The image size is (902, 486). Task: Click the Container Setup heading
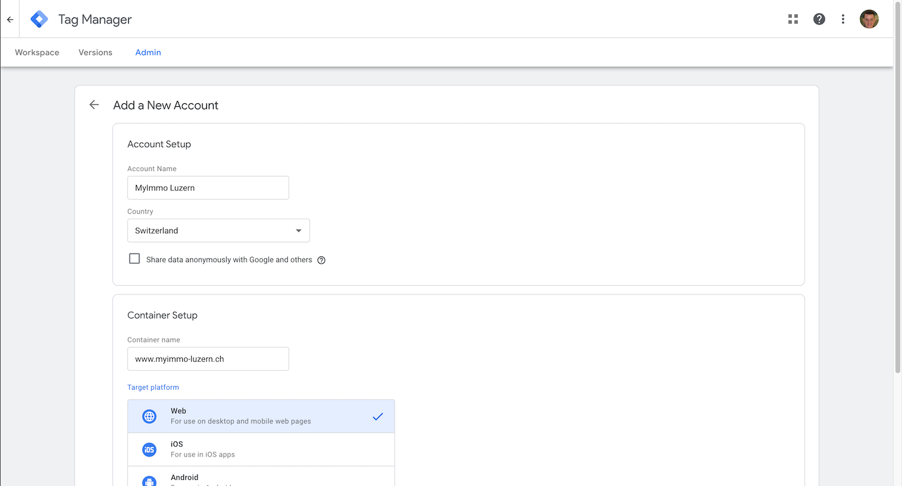click(x=162, y=315)
